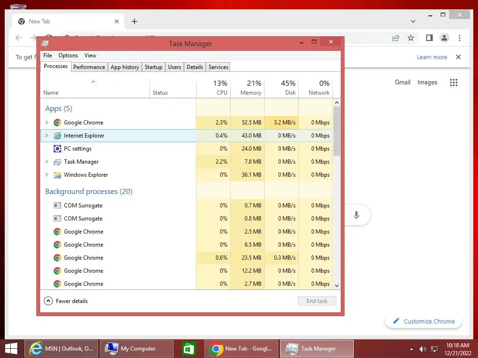Viewport: 478px width, 358px height.
Task: Open the Options menu
Action: [68, 55]
